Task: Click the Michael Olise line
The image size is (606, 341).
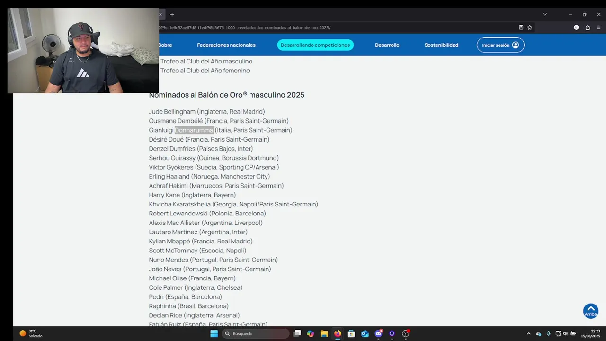Action: coord(192,278)
